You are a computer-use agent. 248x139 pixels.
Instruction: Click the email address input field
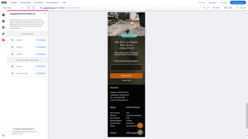(126, 68)
